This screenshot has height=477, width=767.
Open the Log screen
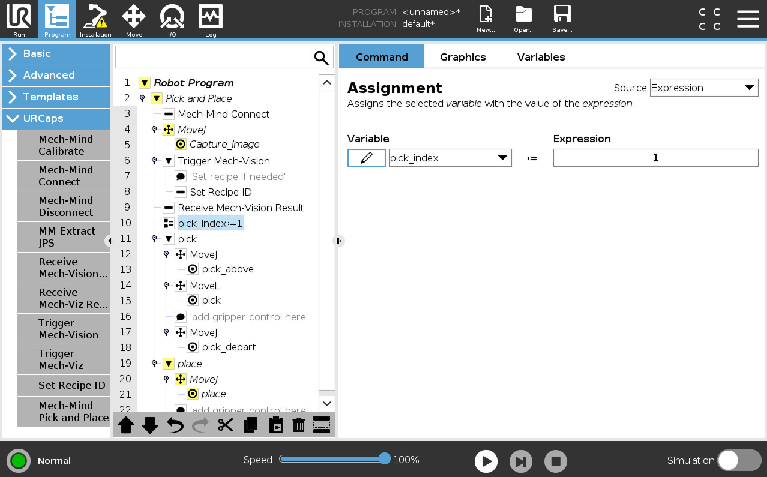tap(211, 19)
